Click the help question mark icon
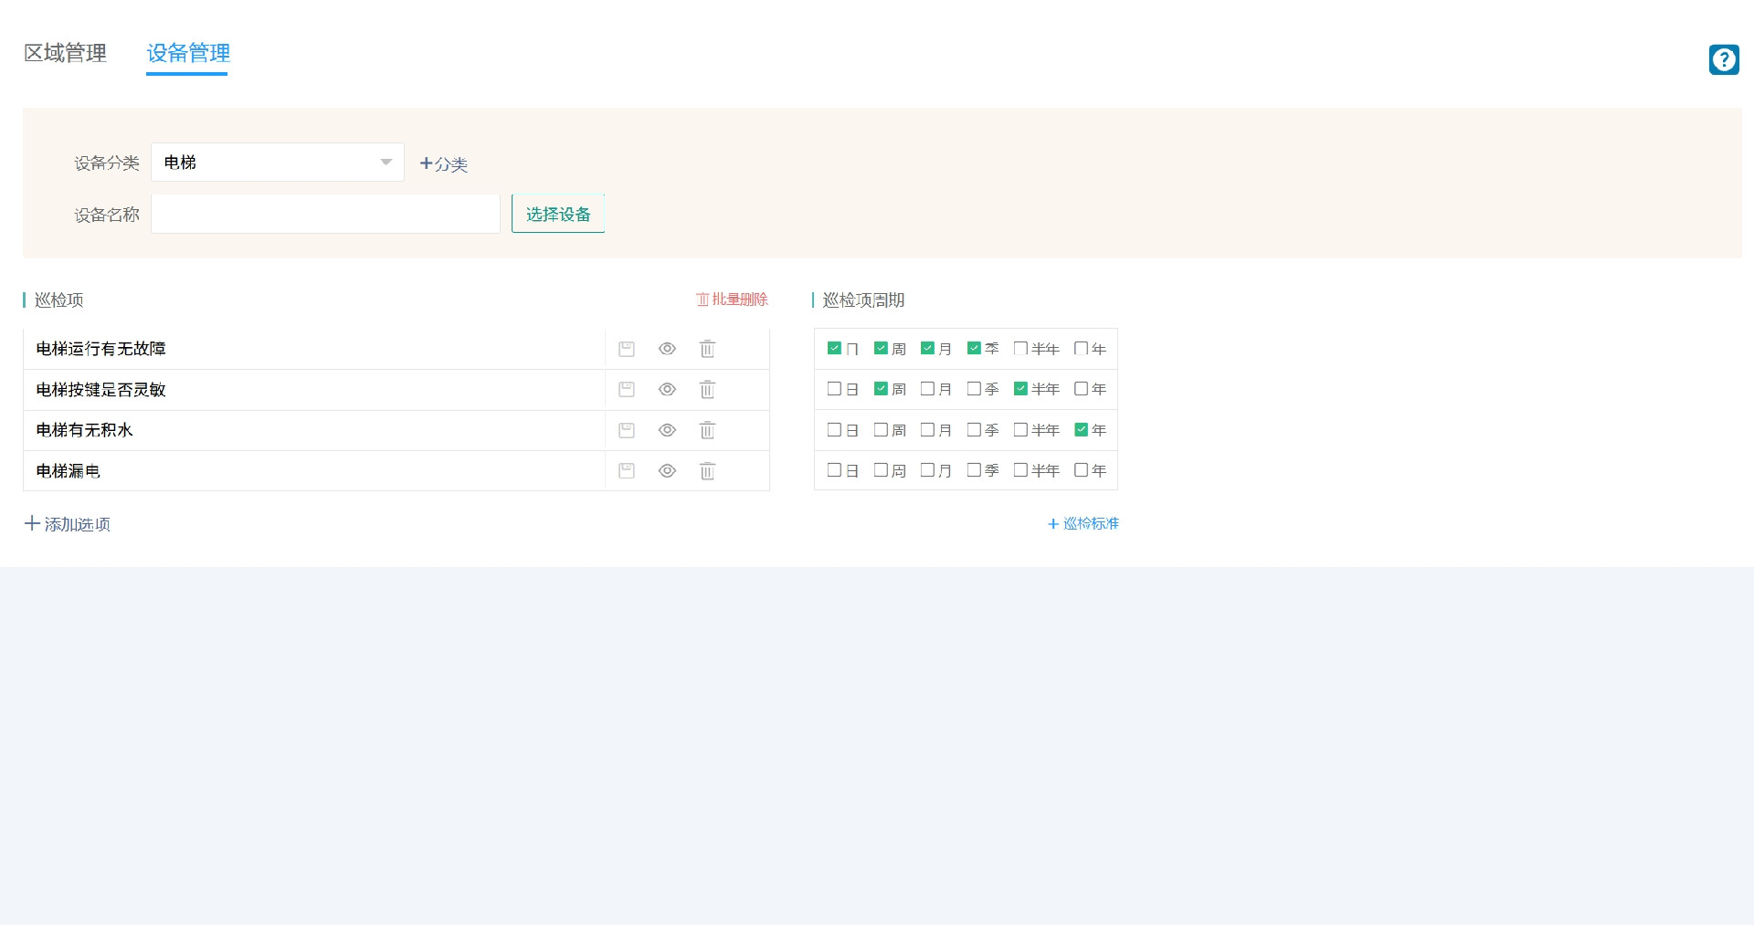Viewport: 1754px width, 925px height. click(1724, 60)
